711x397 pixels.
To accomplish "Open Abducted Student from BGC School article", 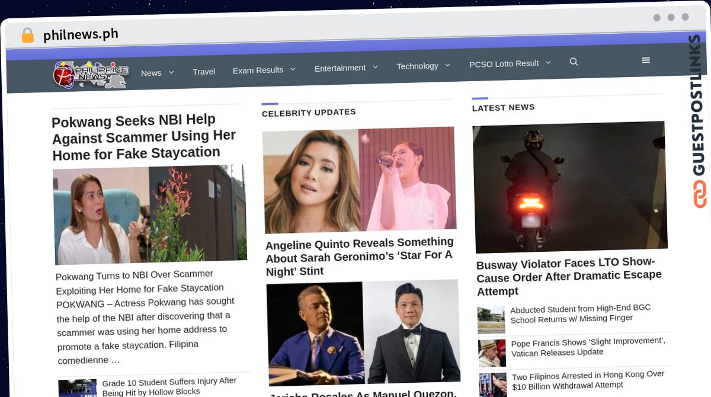I will [581, 313].
